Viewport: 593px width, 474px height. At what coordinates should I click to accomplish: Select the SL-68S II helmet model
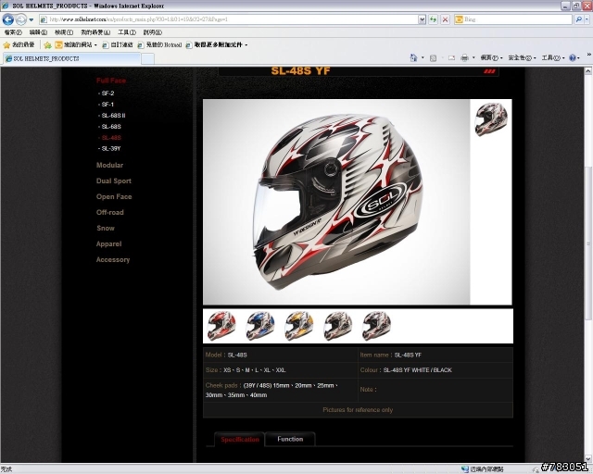point(113,116)
